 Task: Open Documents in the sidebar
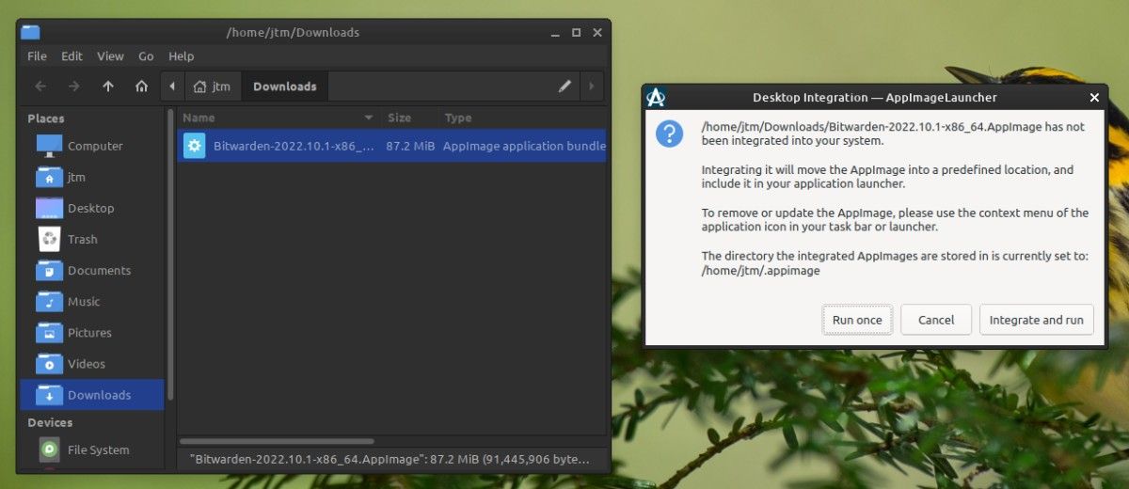point(91,270)
